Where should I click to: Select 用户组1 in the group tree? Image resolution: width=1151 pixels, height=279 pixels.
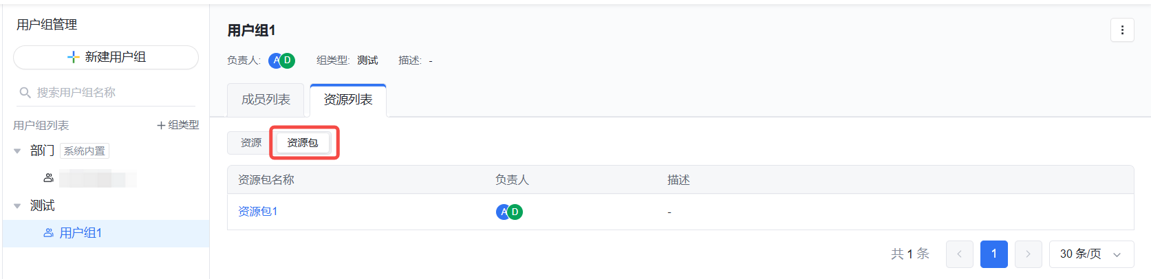point(80,233)
